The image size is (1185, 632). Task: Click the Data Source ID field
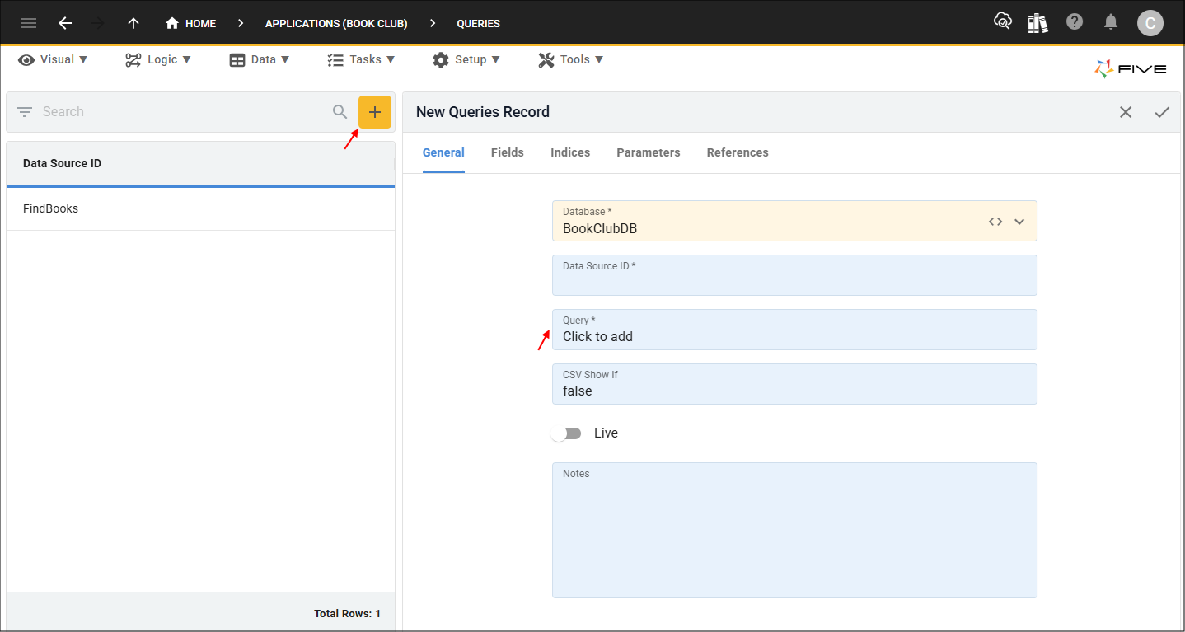point(794,275)
